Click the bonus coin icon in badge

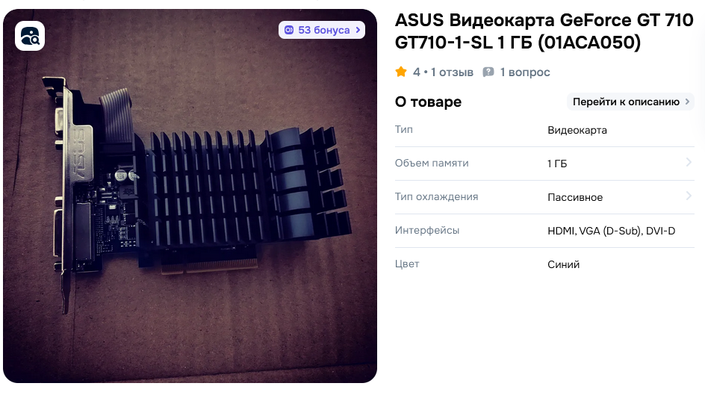[x=289, y=30]
